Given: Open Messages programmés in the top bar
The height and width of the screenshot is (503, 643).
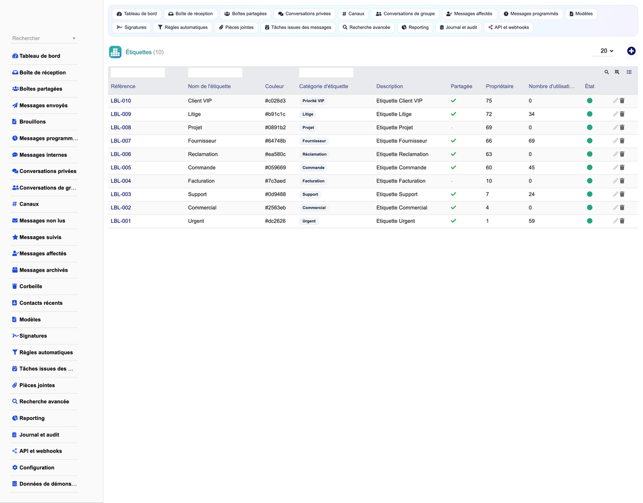Looking at the screenshot, I should (x=530, y=14).
